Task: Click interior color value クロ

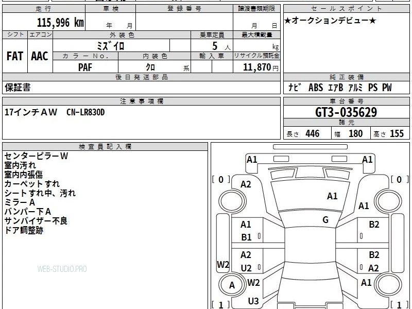Action: tap(150, 67)
